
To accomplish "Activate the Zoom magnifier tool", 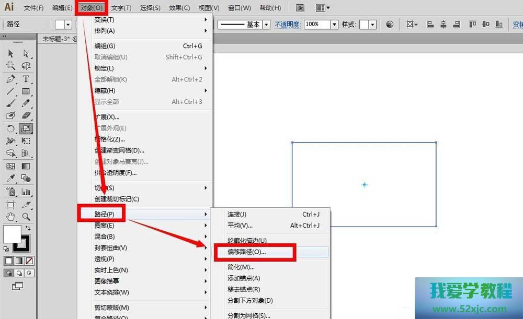I will click(26, 217).
